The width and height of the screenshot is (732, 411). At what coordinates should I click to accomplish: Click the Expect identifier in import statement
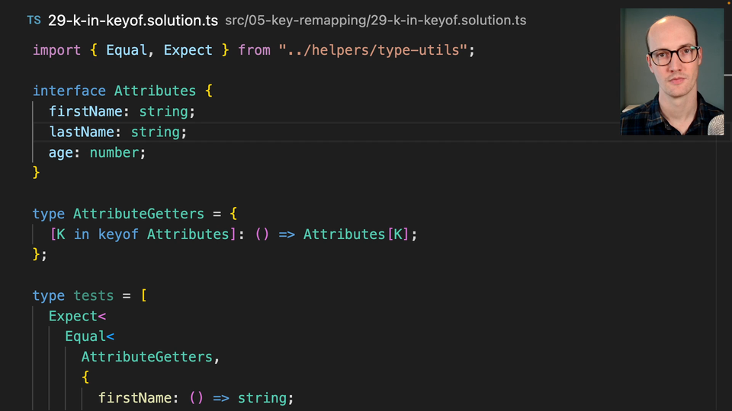[188, 50]
